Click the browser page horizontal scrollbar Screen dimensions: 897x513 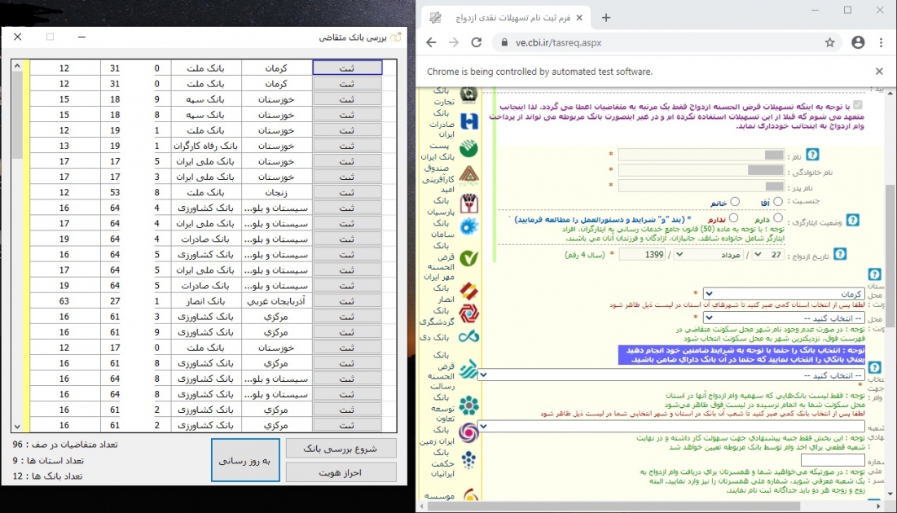pyautogui.click(x=613, y=506)
